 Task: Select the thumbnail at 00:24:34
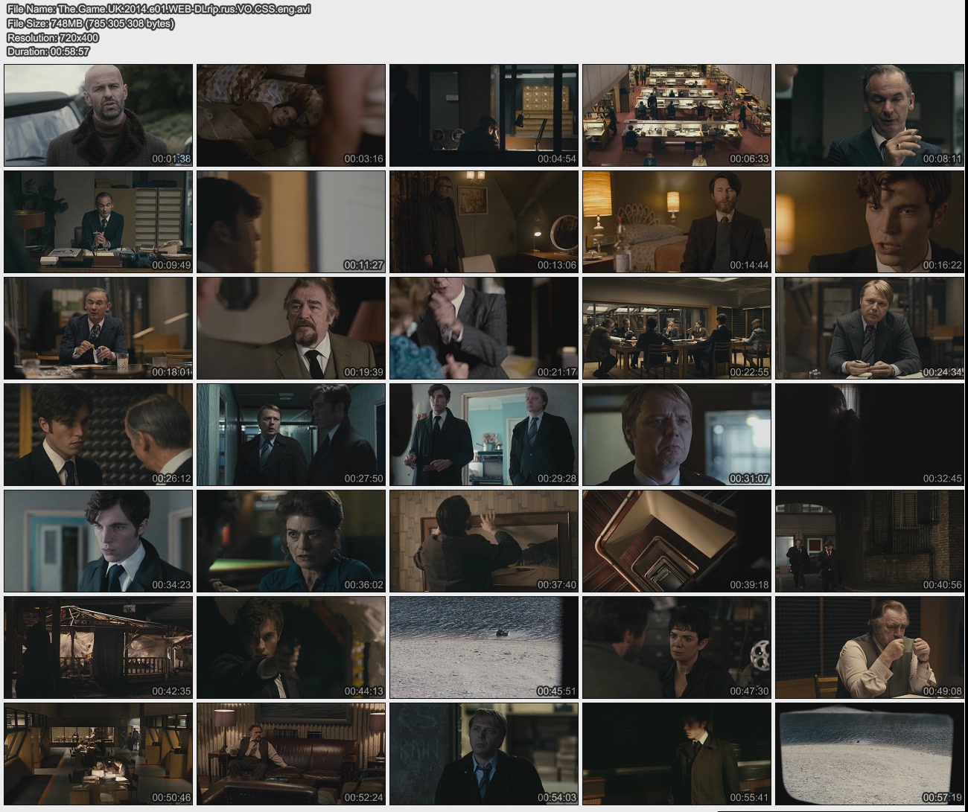(869, 328)
